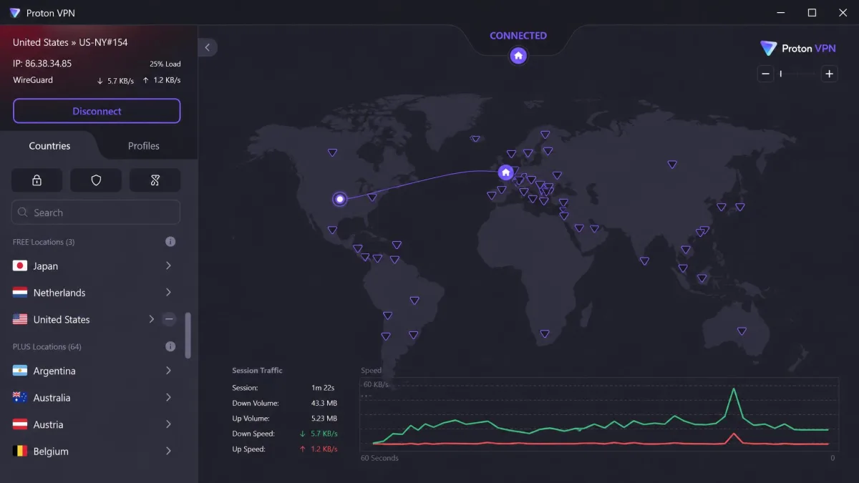Click the Austria flag icon

click(20, 424)
